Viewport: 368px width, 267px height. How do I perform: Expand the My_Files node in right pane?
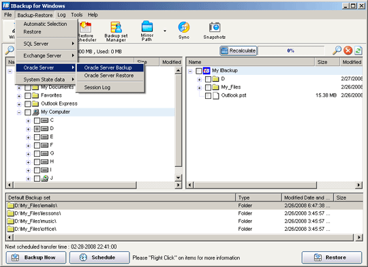[199, 88]
